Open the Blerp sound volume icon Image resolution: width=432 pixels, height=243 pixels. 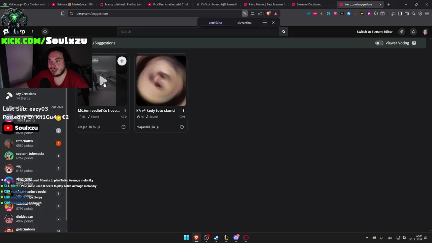[402, 32]
